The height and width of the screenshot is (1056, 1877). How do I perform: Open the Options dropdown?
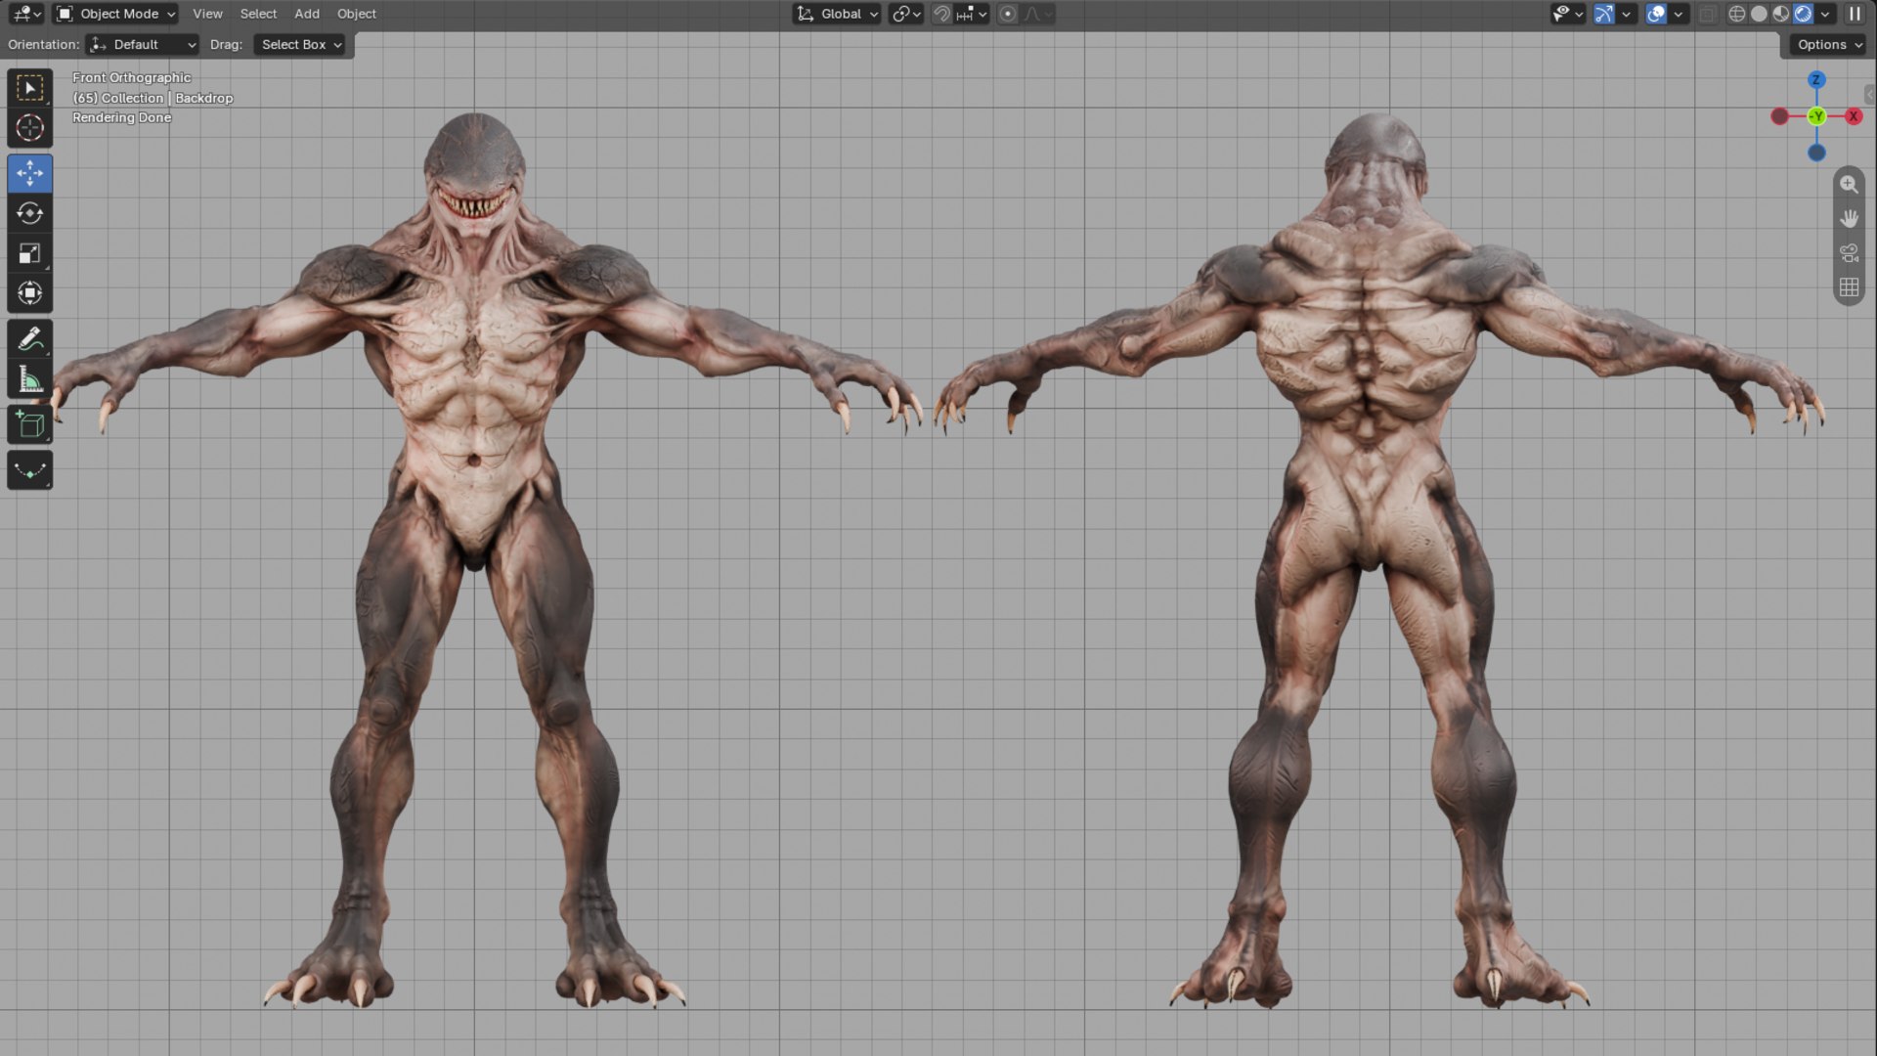pos(1829,44)
